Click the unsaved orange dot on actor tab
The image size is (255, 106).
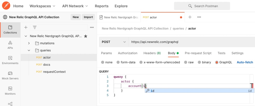[x=181, y=17]
